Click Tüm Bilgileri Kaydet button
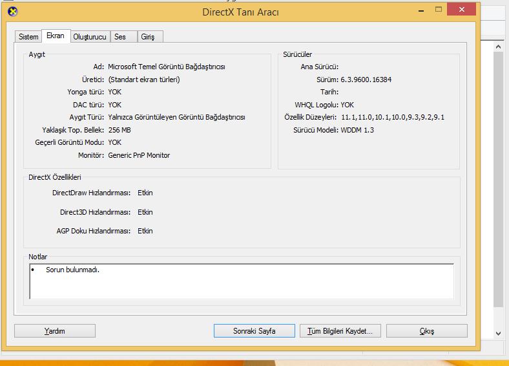This screenshot has height=366, width=509. 340,330
